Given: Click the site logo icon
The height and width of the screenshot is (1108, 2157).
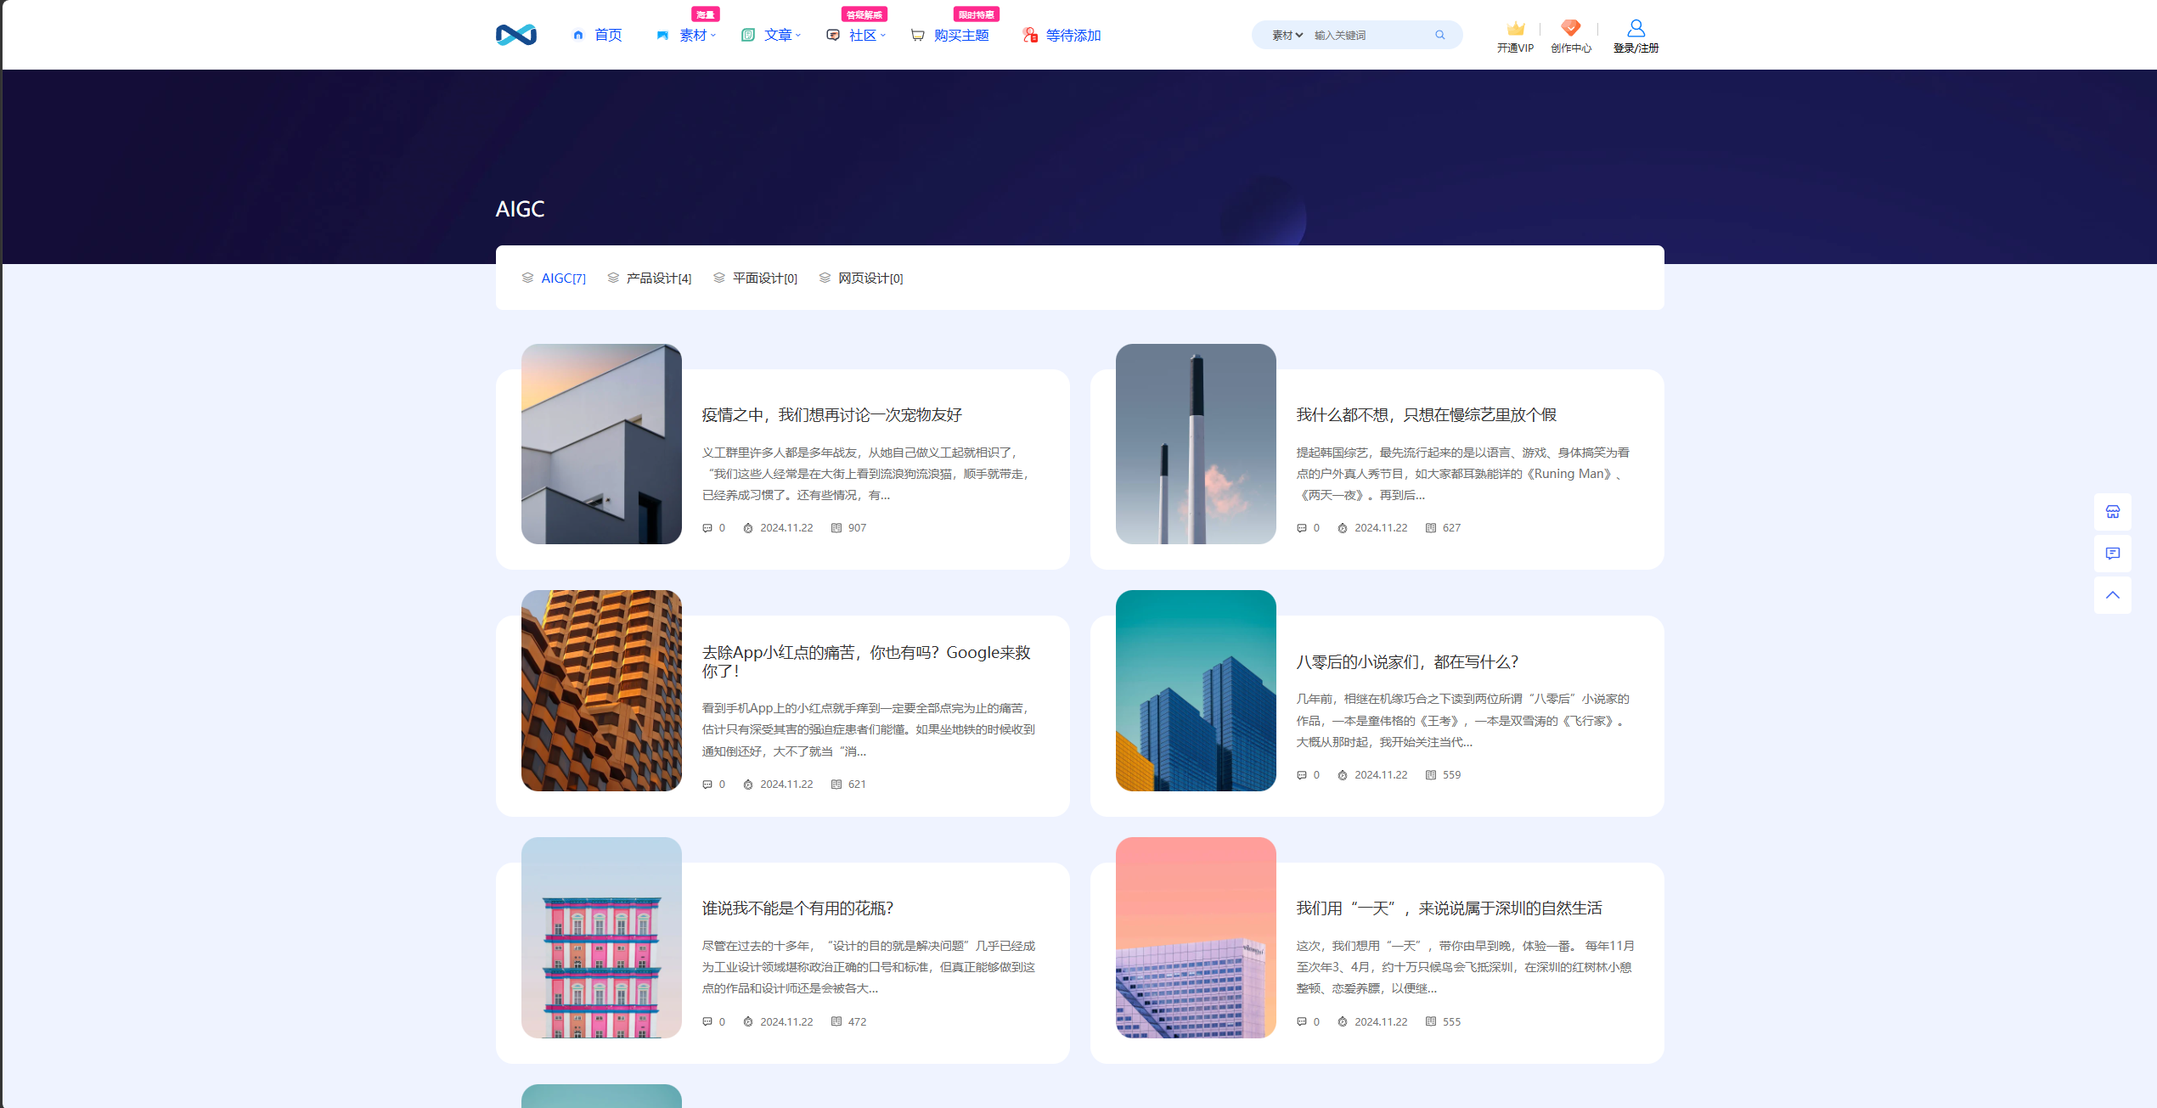Looking at the screenshot, I should coord(516,35).
